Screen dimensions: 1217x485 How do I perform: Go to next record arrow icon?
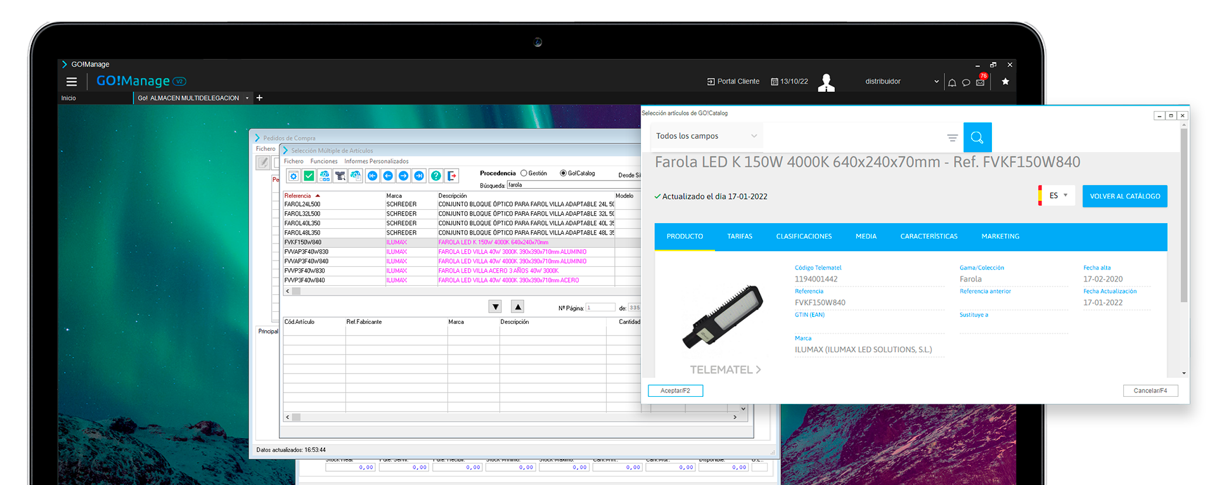(x=404, y=176)
